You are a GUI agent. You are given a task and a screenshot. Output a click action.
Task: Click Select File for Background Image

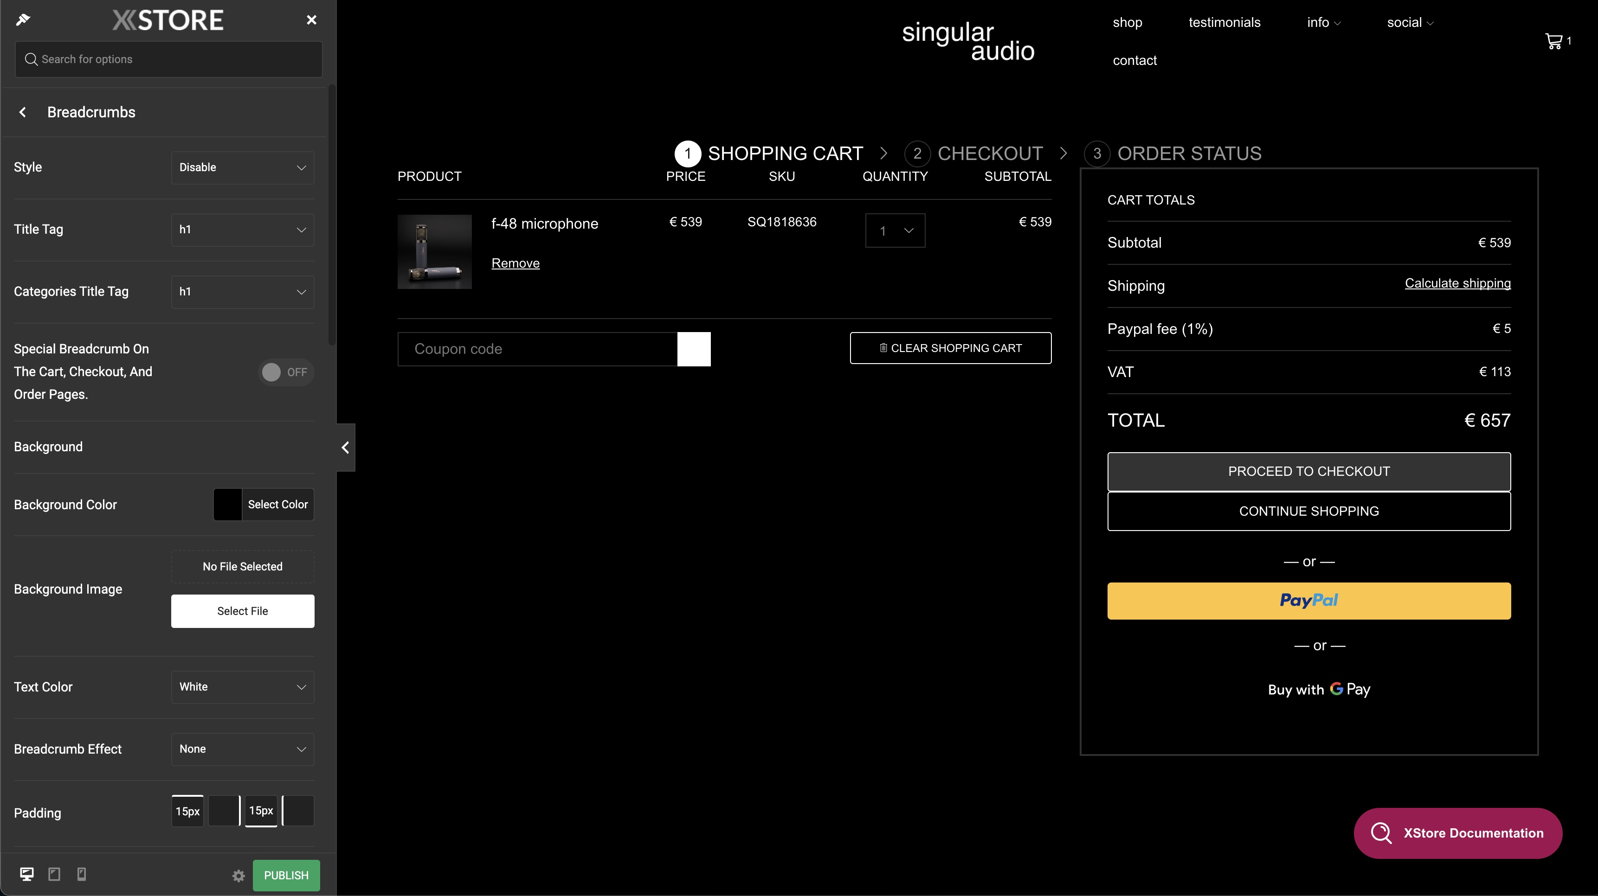(x=243, y=611)
